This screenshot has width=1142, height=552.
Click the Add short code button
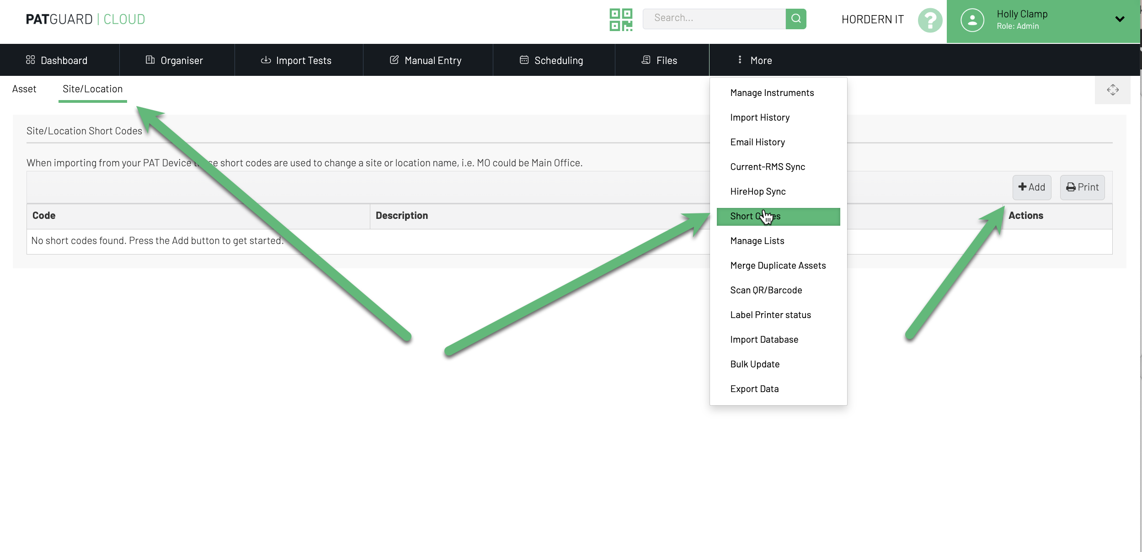tap(1031, 187)
